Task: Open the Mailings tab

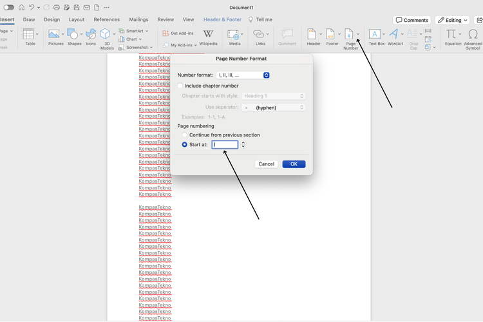Action: tap(138, 20)
